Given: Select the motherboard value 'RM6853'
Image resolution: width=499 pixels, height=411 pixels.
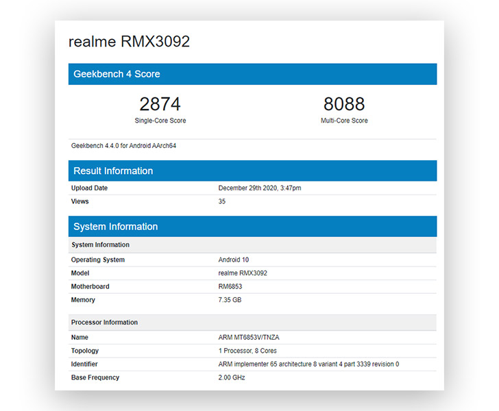Looking at the screenshot, I should (230, 286).
